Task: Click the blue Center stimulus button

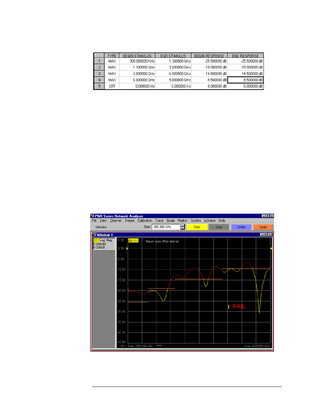Action: pos(241,227)
